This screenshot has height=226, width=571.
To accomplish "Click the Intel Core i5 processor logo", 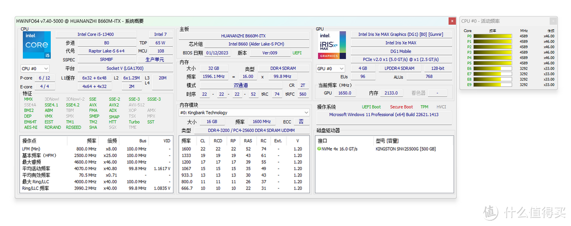I will (x=37, y=45).
